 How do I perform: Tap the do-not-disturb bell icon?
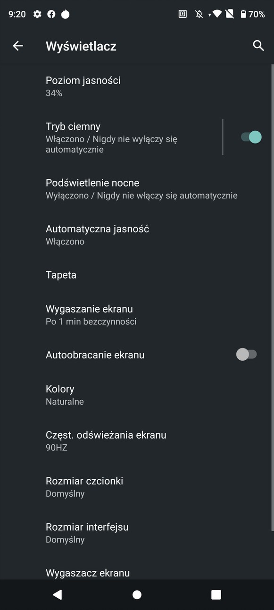(x=199, y=14)
